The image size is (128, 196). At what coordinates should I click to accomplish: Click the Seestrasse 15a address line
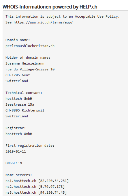(x=20, y=104)
